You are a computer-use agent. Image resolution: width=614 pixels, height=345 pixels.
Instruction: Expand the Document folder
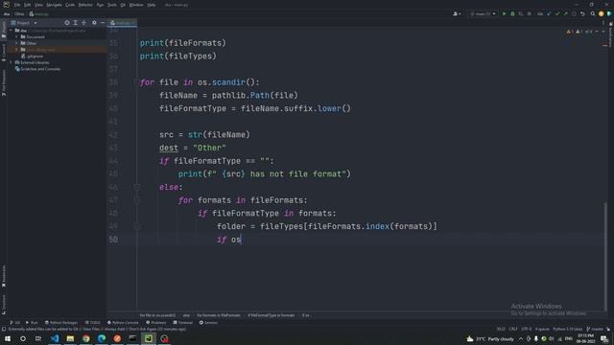(x=17, y=36)
